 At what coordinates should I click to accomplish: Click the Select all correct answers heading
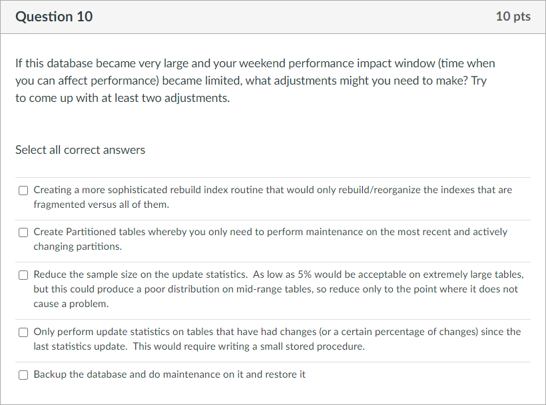tap(80, 149)
